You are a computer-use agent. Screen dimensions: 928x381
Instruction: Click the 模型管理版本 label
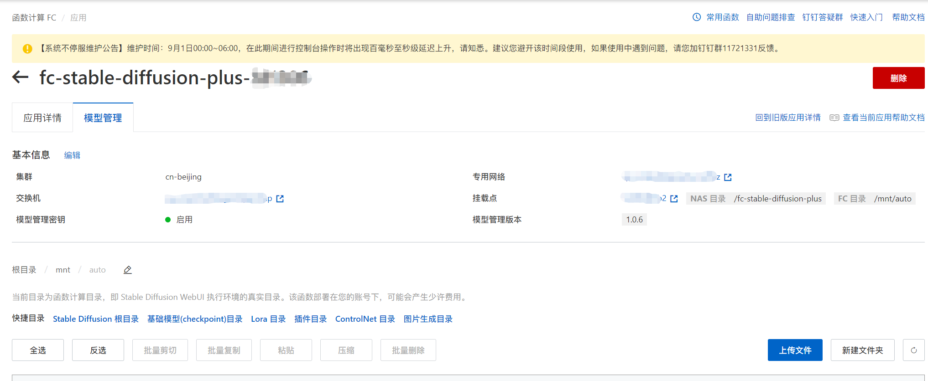click(497, 220)
